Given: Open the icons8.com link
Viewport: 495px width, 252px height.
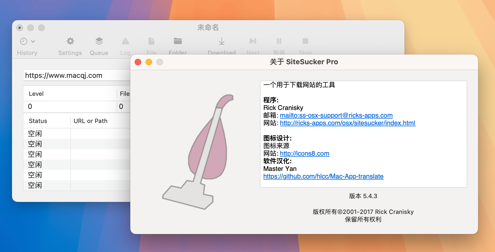Looking at the screenshot, I should pos(304,153).
